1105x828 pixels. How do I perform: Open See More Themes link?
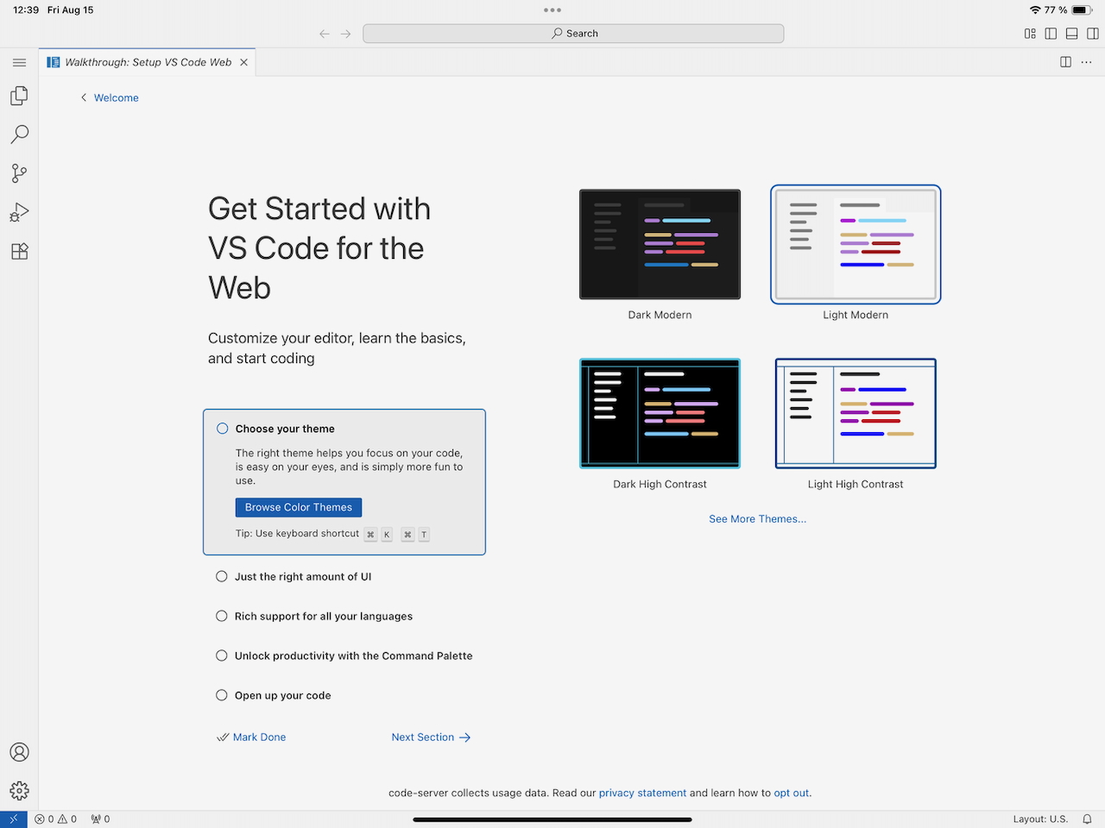click(x=757, y=519)
